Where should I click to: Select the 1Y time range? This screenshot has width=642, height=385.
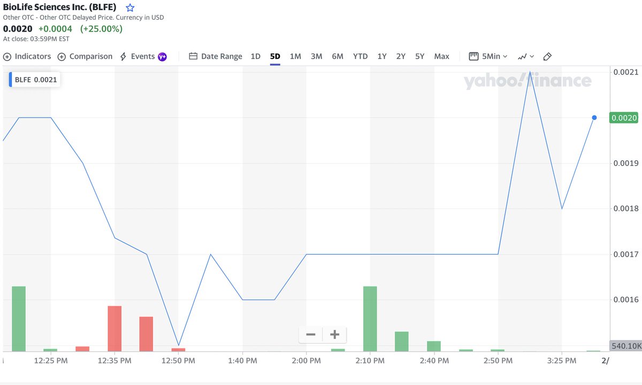(x=382, y=56)
